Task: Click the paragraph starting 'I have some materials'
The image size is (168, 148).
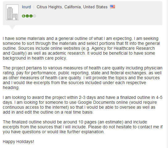Action: [x=81, y=48]
